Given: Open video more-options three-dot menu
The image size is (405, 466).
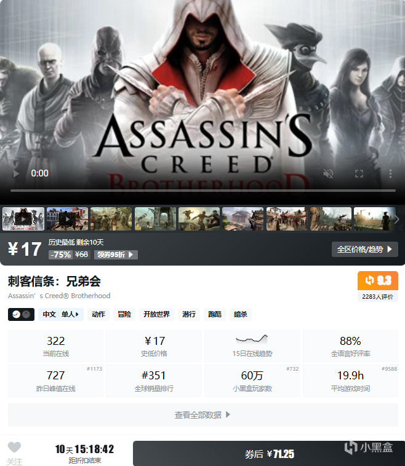Looking at the screenshot, I should pyautogui.click(x=390, y=173).
